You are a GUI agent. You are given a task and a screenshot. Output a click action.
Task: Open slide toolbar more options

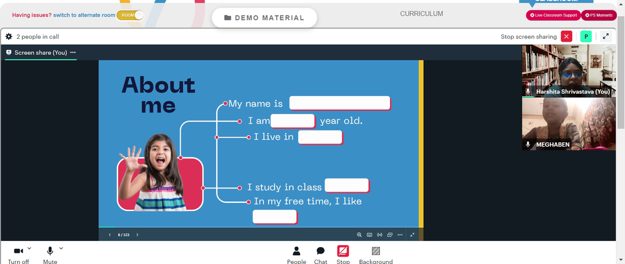point(400,235)
